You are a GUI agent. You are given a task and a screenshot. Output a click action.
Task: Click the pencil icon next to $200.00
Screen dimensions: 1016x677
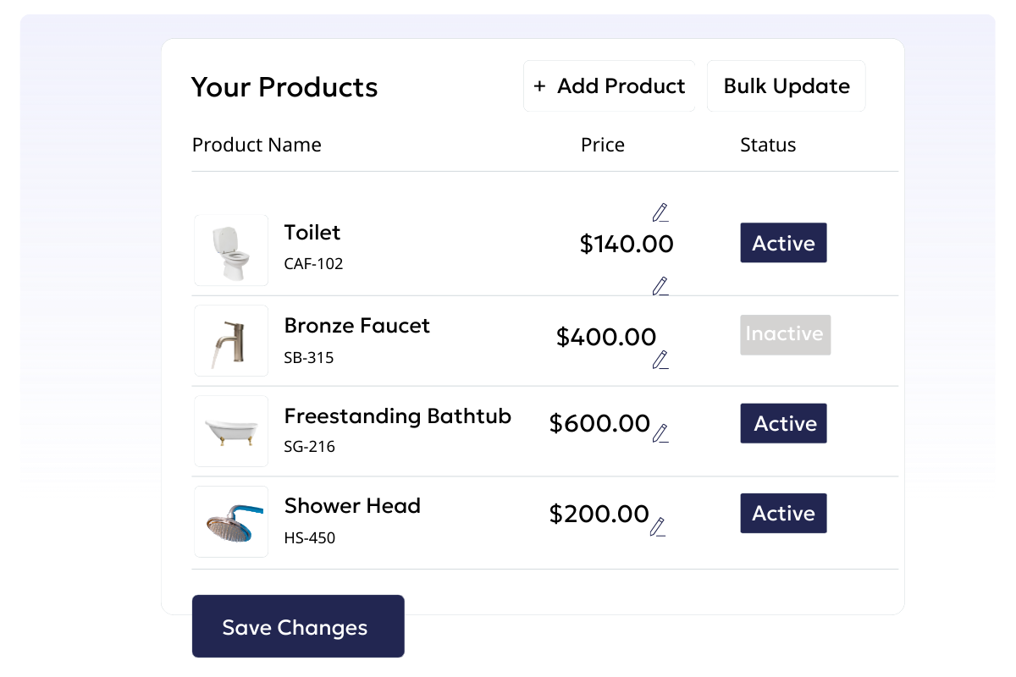pyautogui.click(x=658, y=526)
